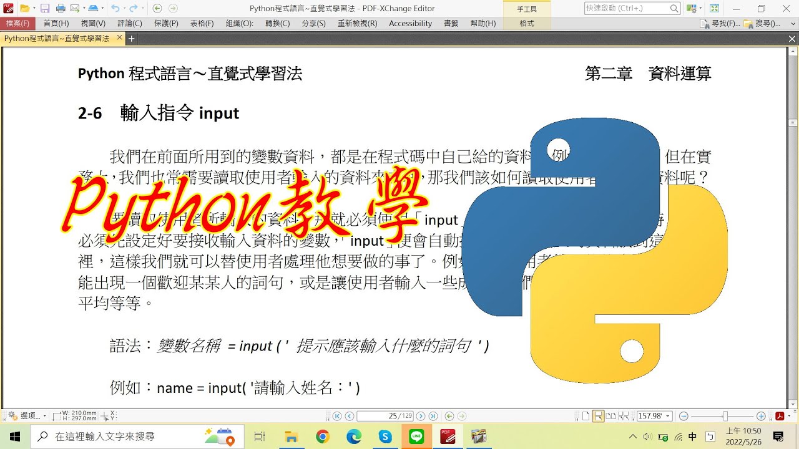799x449 pixels.
Task: Open 幫助(H) help tab
Action: 483,23
